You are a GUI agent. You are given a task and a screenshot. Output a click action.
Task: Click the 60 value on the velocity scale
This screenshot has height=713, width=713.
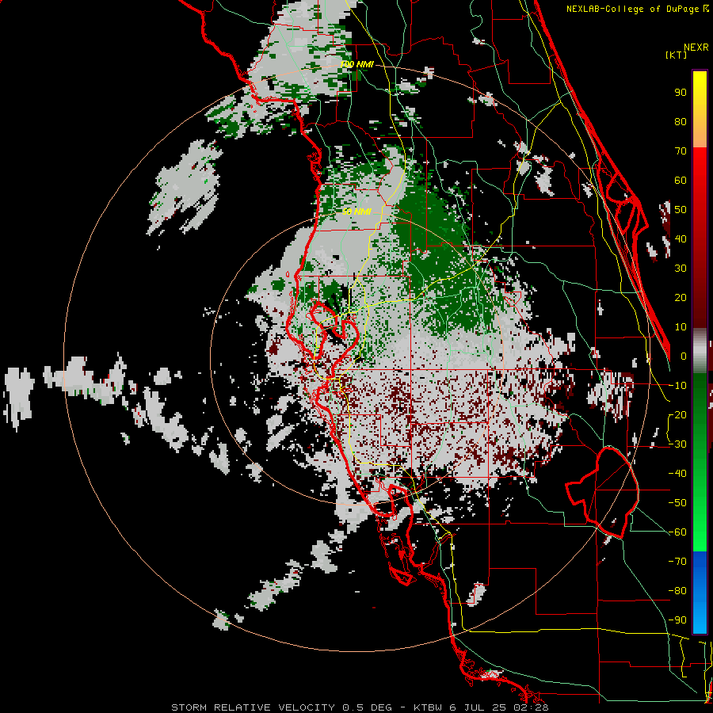click(x=681, y=180)
